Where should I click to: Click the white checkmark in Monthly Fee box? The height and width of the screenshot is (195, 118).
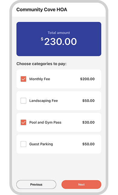[x=23, y=79]
